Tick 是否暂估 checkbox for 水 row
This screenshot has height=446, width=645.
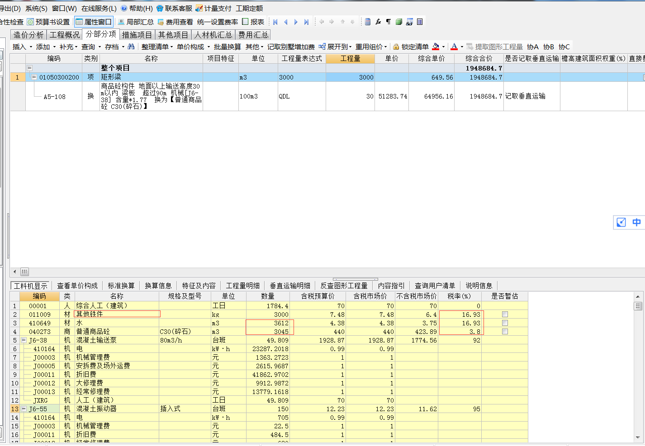(x=505, y=323)
